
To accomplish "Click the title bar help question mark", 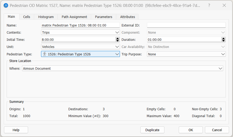I will pyautogui.click(x=209, y=5).
